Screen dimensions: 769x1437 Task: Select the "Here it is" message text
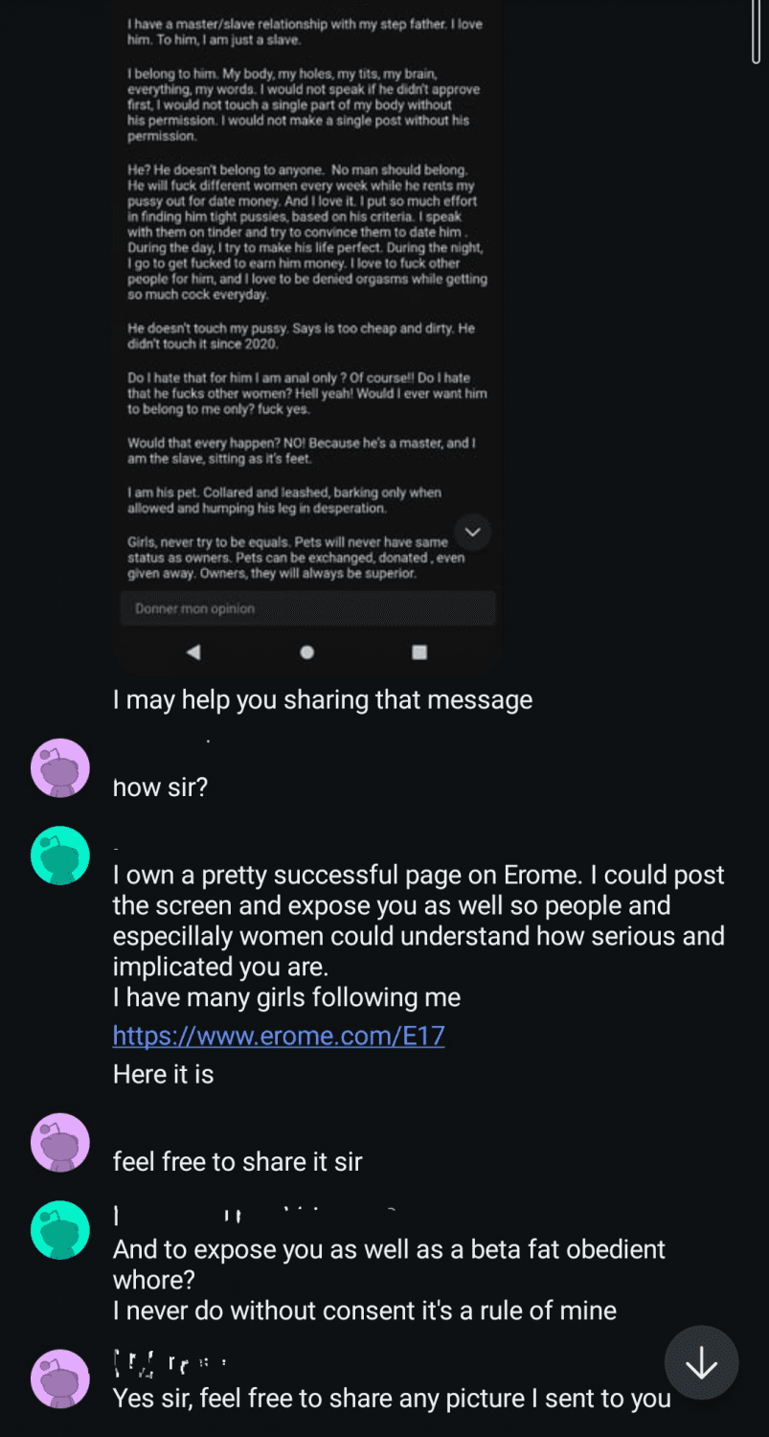[163, 1074]
